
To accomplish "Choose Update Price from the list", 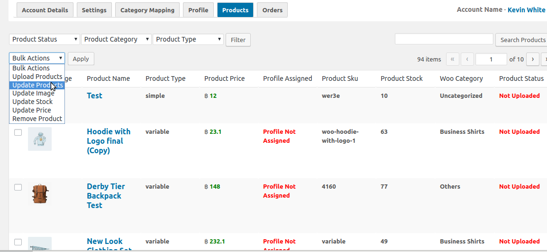I will pos(37,110).
